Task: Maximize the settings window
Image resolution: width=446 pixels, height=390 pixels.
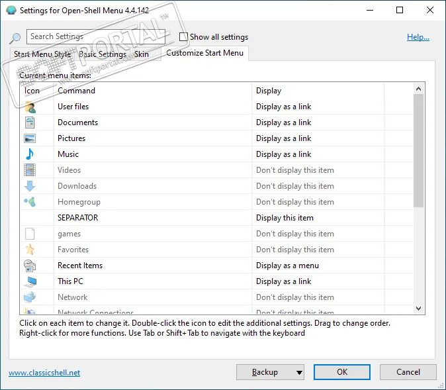Action: click(x=400, y=10)
